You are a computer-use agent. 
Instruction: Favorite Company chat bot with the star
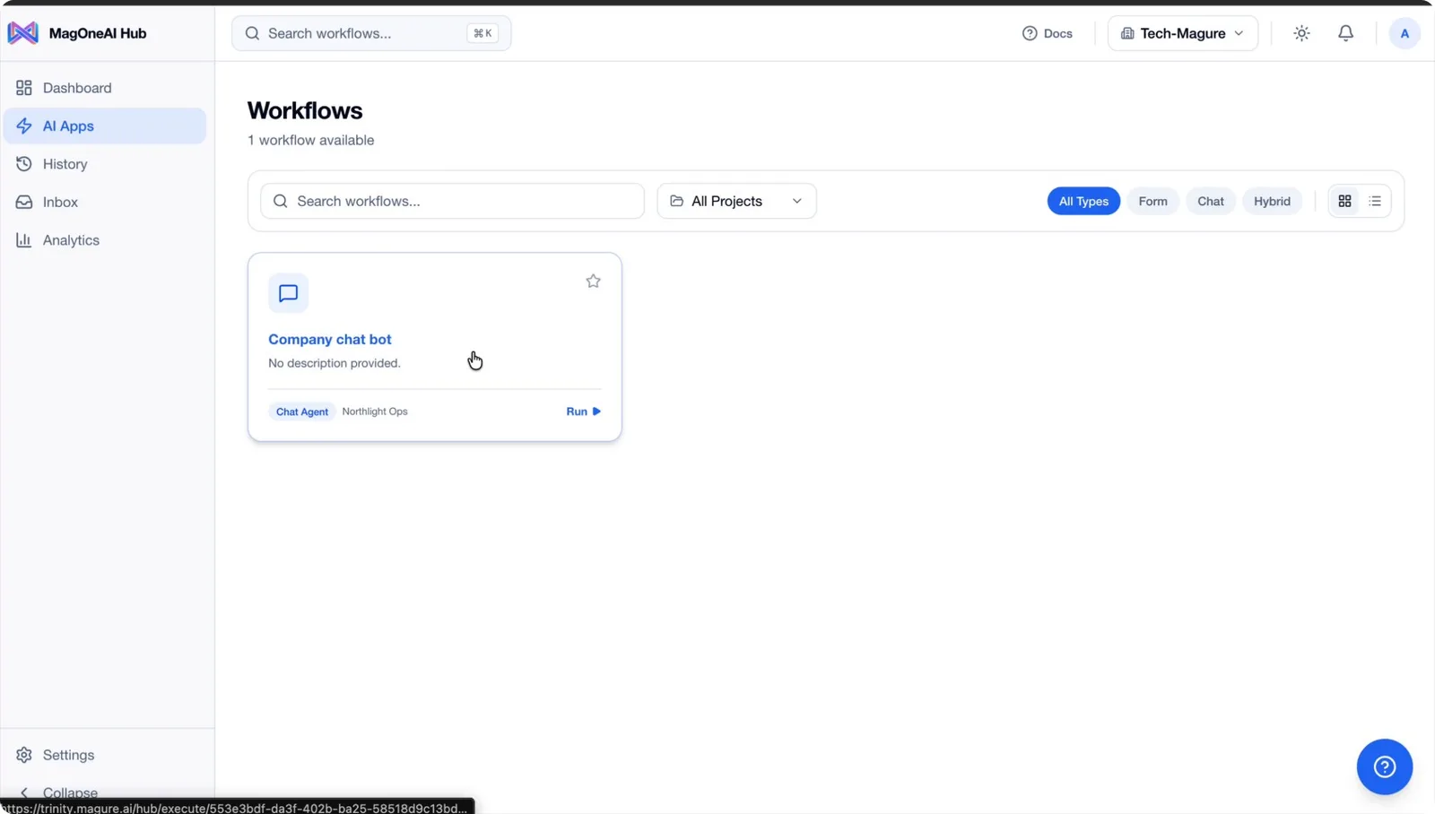point(593,281)
